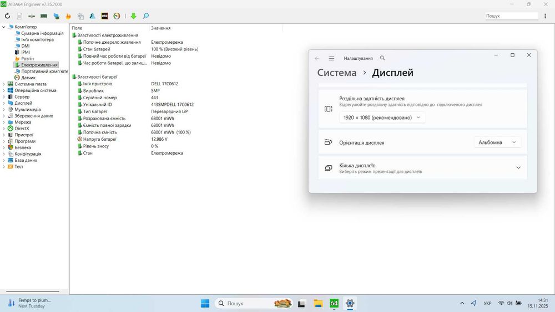The height and width of the screenshot is (312, 555).
Task: Click the Settings gear taskbar icon
Action: 350,303
